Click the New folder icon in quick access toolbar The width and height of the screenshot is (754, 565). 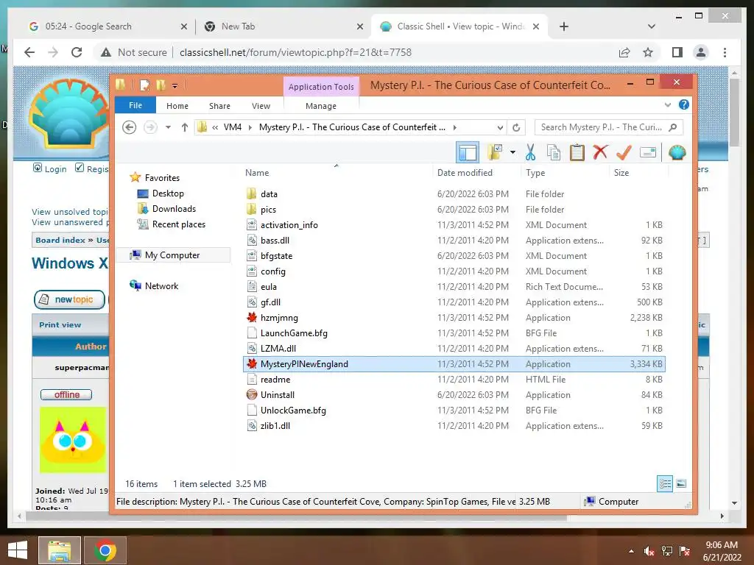click(x=161, y=85)
